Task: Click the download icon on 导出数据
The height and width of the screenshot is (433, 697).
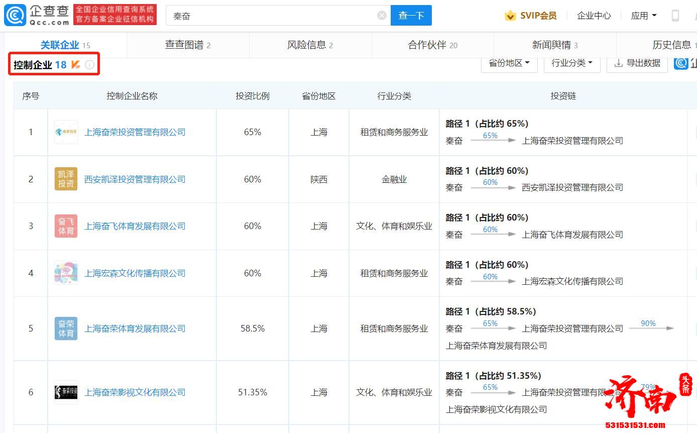Action: [619, 63]
